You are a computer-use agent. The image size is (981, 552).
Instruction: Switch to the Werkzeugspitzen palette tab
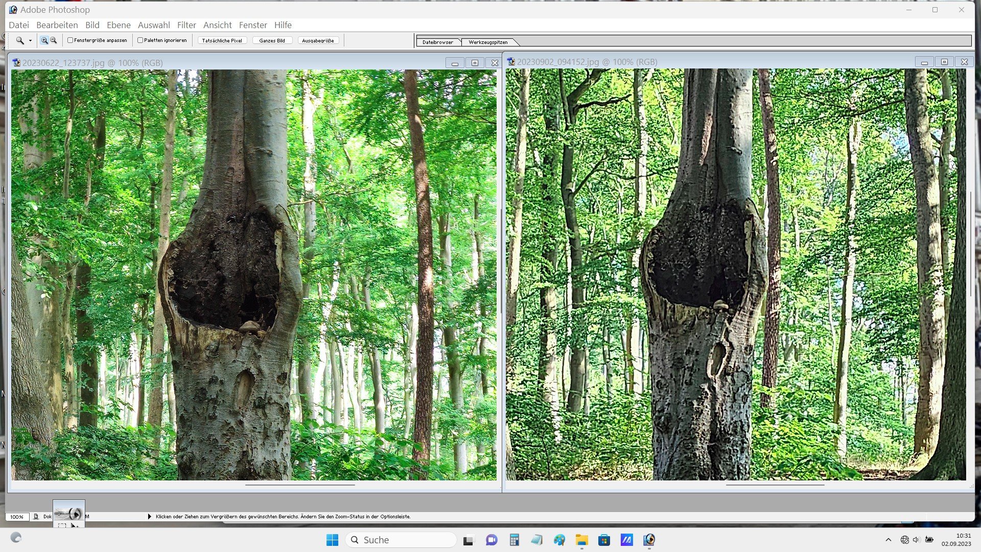[x=488, y=42]
